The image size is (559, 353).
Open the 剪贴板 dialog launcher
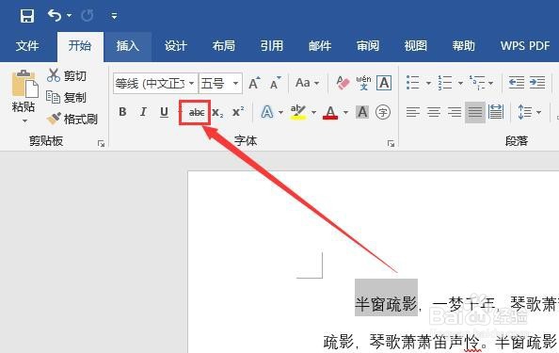coord(102,144)
